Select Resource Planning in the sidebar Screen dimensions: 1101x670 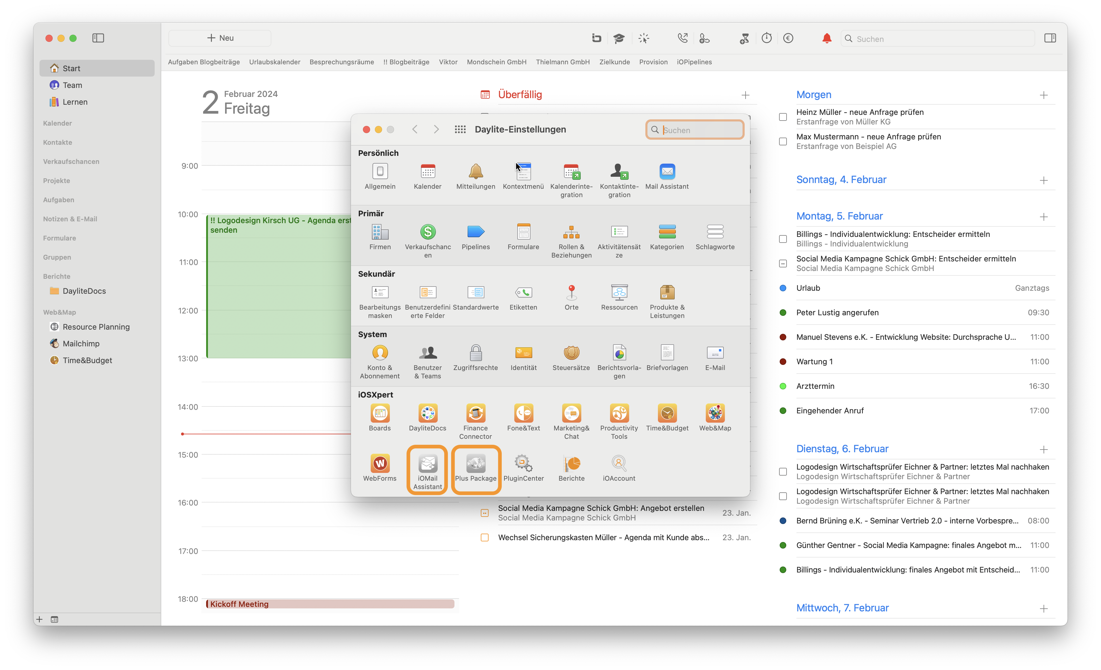(x=97, y=327)
